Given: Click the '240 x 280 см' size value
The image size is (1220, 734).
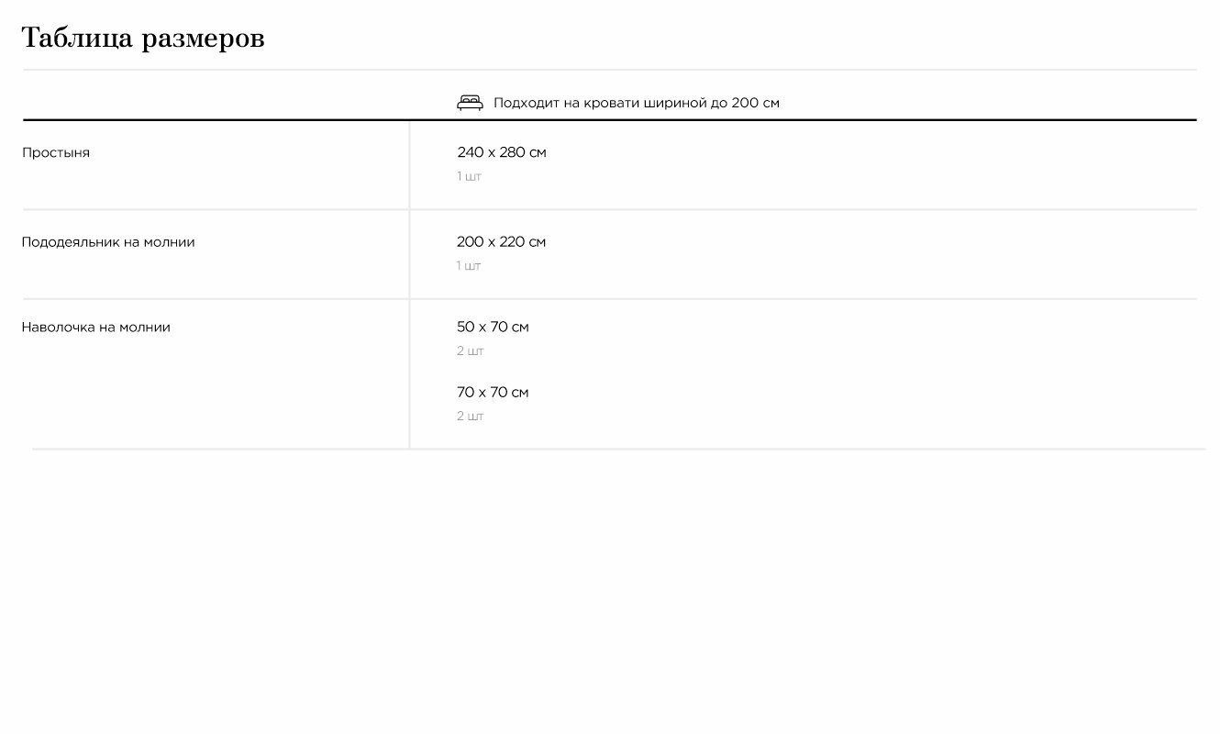Looking at the screenshot, I should coord(501,152).
